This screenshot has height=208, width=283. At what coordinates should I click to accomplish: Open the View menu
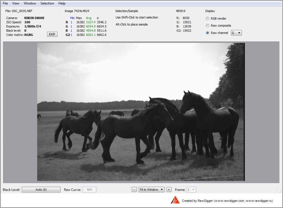(x=16, y=3)
